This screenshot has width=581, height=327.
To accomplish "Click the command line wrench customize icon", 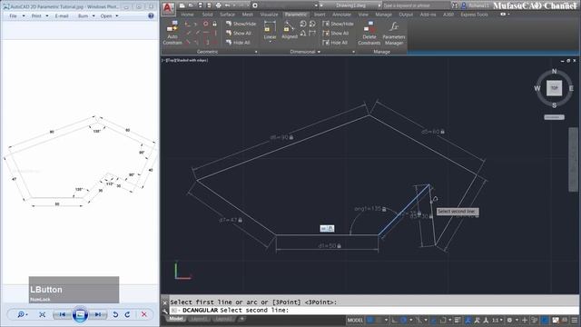I will click(x=165, y=312).
